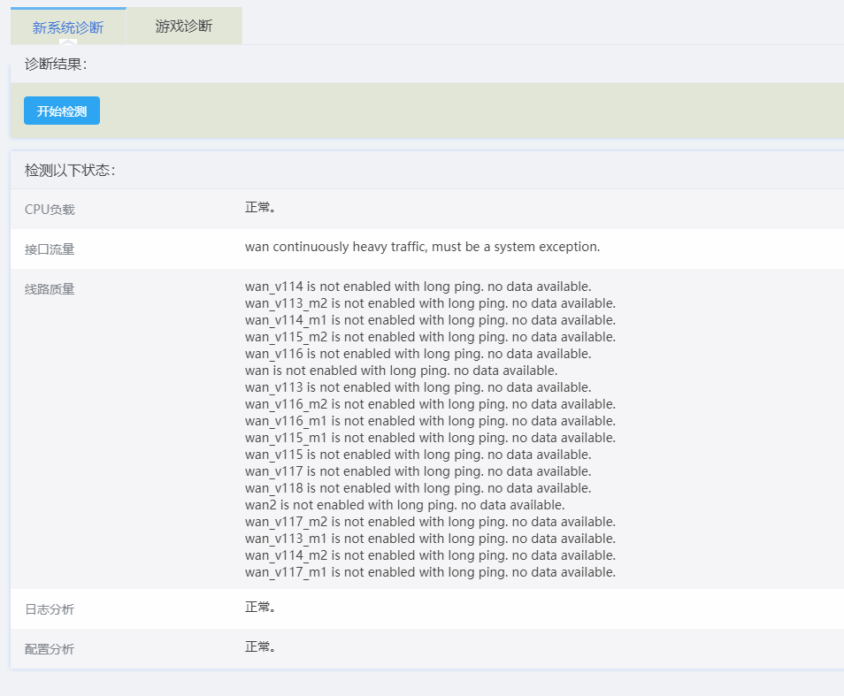Click the 线路质量 row label
The image size is (844, 696).
click(x=50, y=289)
